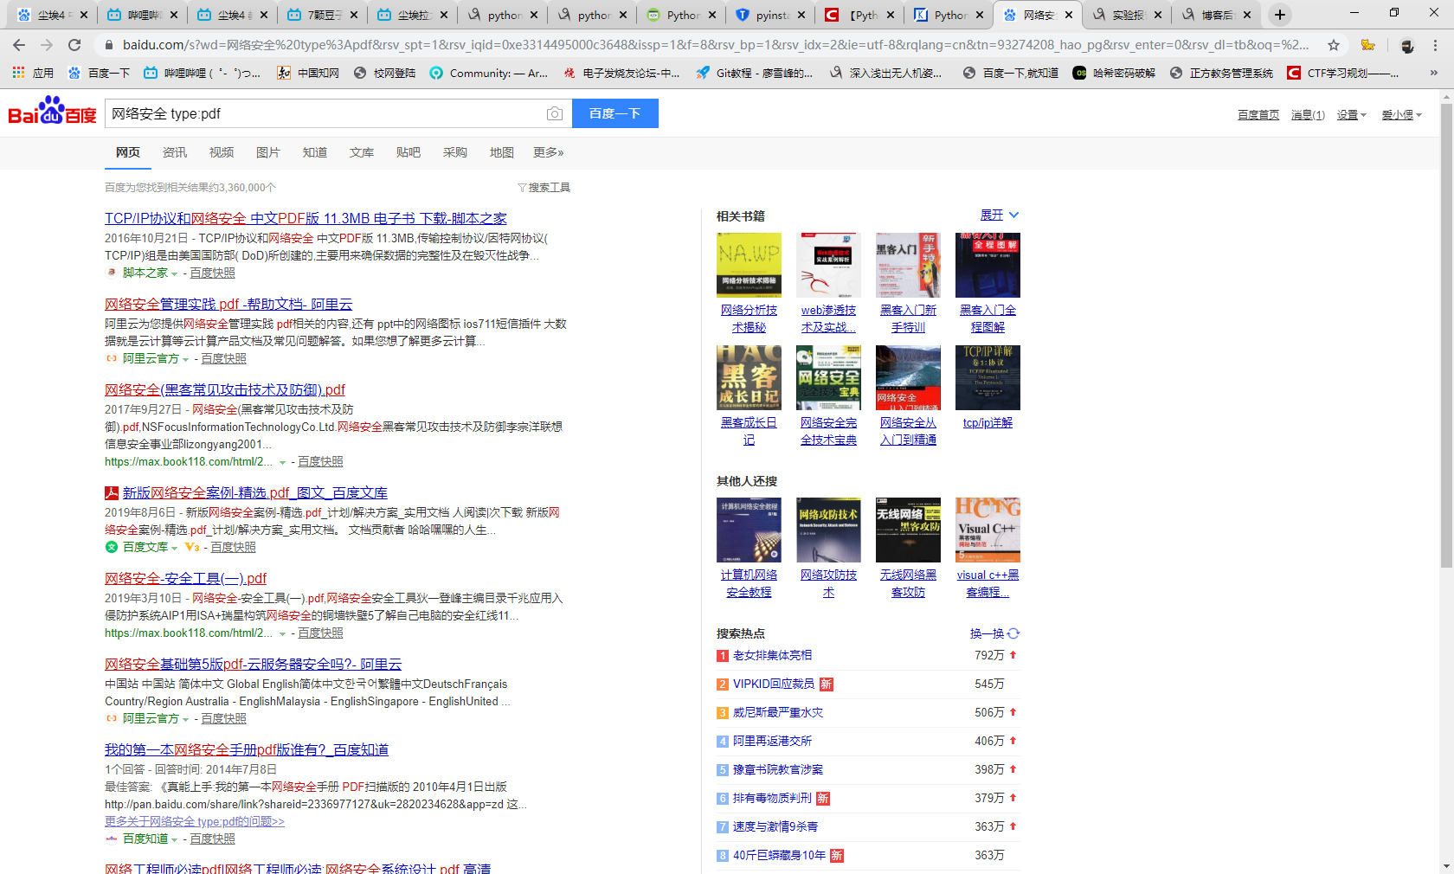This screenshot has height=874, width=1454.
Task: Open the 爱小偲 account dropdown
Action: tap(1401, 115)
